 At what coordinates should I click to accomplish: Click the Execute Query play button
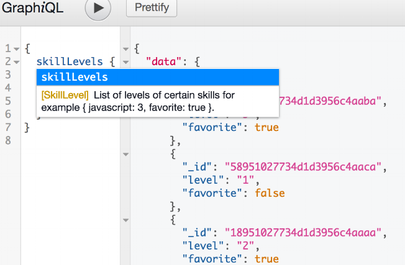tap(98, 9)
